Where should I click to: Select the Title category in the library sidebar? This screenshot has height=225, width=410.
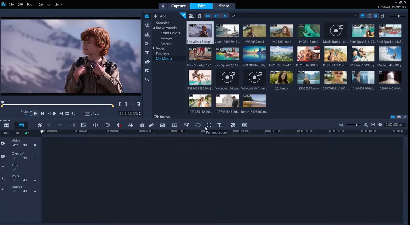[x=147, y=53]
